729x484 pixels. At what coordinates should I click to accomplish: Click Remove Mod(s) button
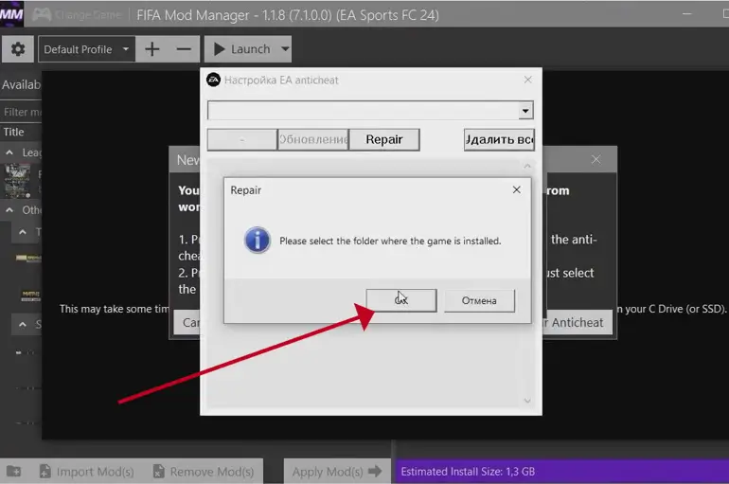point(204,472)
